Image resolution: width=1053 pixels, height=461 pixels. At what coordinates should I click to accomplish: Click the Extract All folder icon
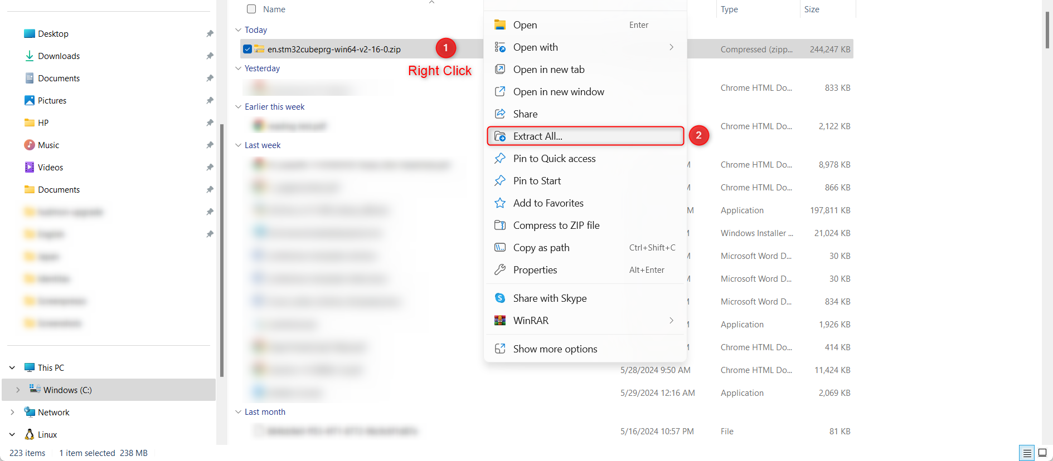(x=500, y=136)
